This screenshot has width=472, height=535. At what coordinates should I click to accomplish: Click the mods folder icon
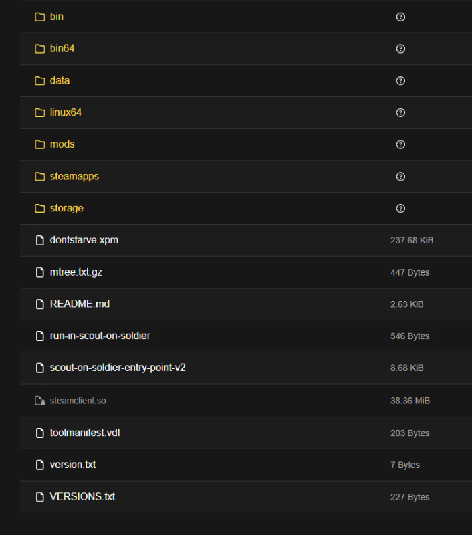click(x=39, y=144)
